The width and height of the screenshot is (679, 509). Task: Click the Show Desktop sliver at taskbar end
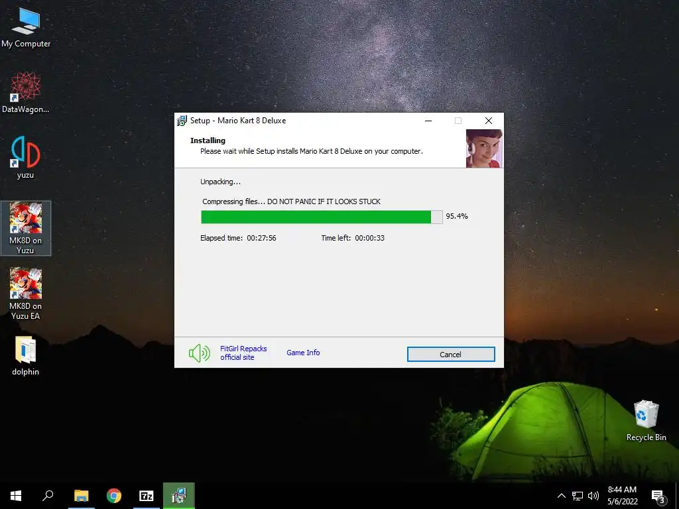click(677, 496)
